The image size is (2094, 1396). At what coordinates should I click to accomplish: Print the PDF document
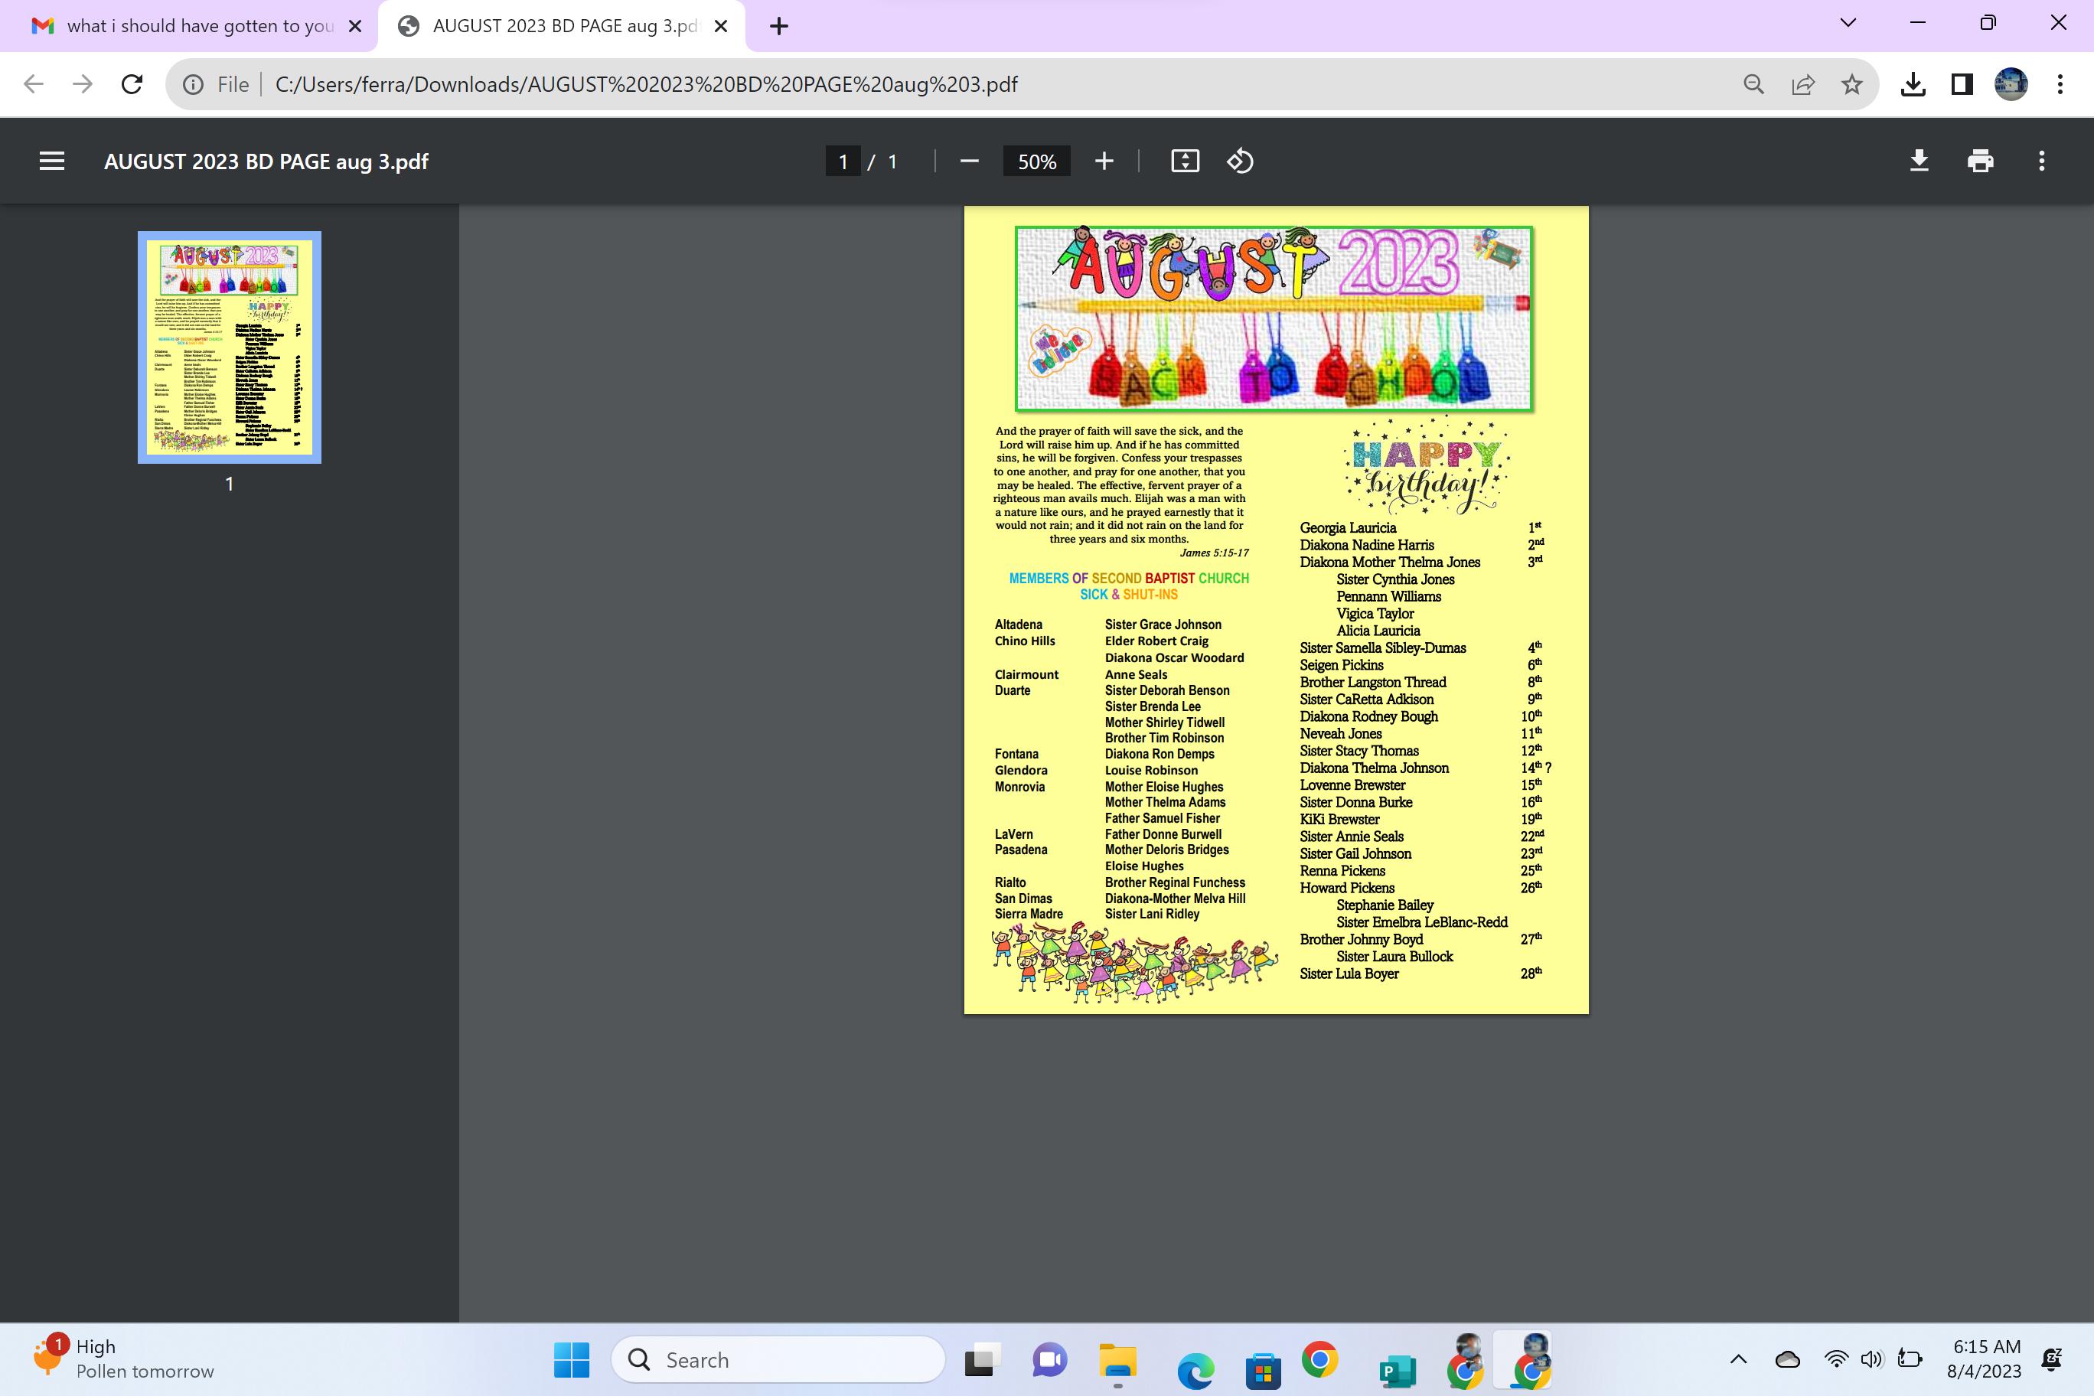click(1980, 161)
